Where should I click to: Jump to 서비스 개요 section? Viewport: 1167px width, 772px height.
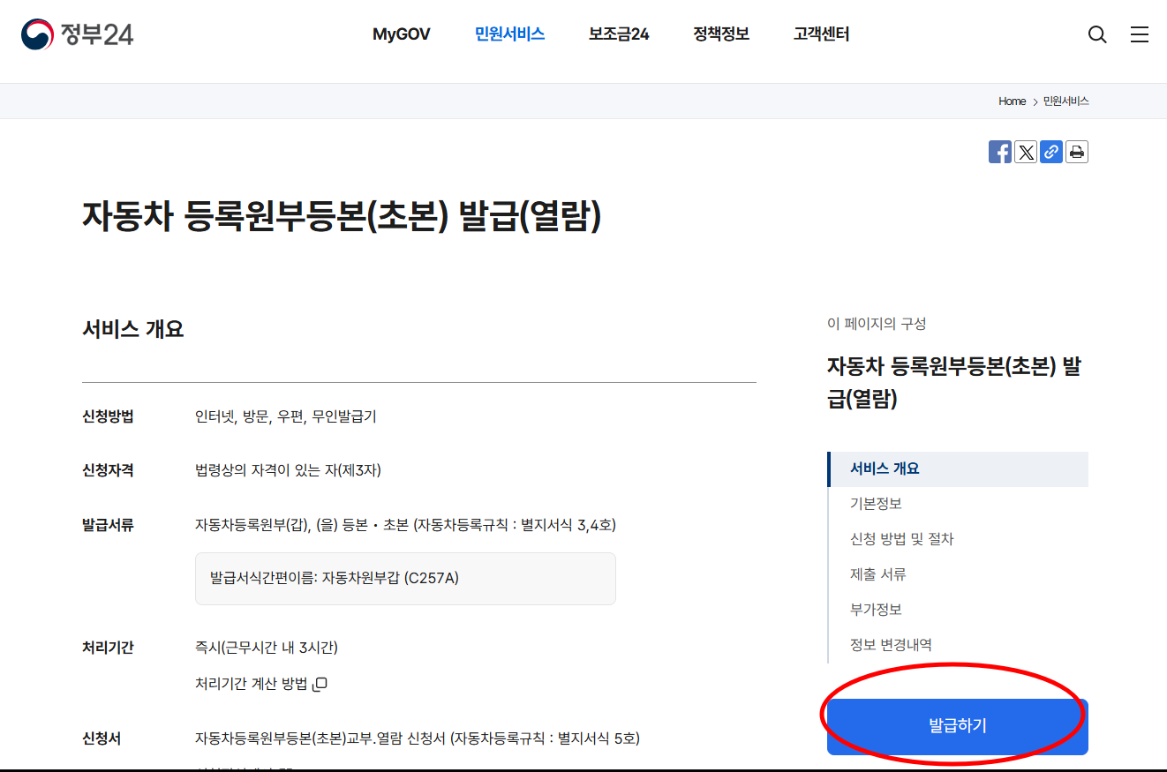[959, 468]
